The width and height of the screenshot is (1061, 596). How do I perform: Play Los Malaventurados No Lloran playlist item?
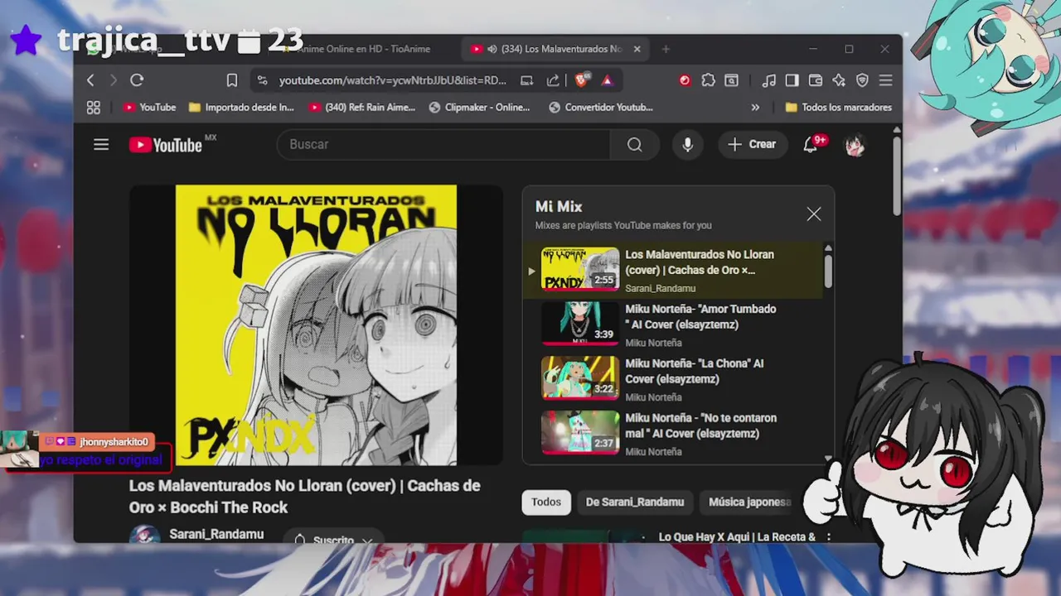pyautogui.click(x=674, y=271)
